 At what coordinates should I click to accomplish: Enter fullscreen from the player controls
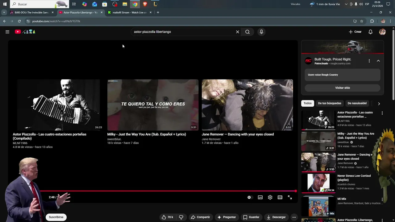(x=290, y=197)
